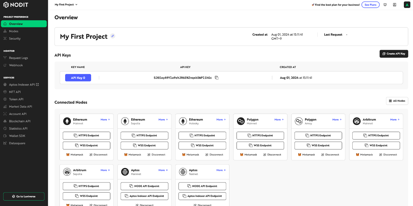Connect Metamask for Polygon Mainnet

click(248, 155)
